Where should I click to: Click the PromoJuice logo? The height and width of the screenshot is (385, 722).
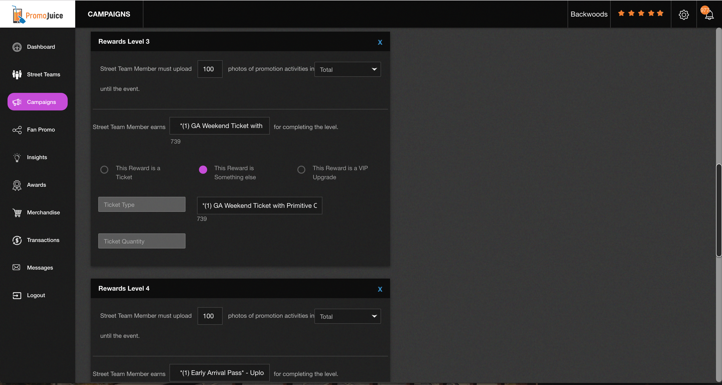pyautogui.click(x=38, y=15)
